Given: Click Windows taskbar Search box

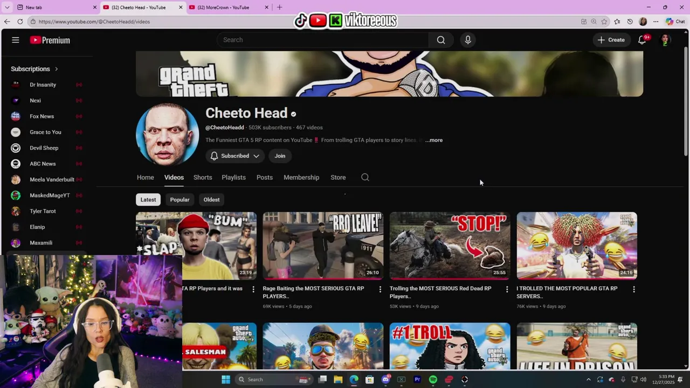Looking at the screenshot, I should tap(275, 379).
